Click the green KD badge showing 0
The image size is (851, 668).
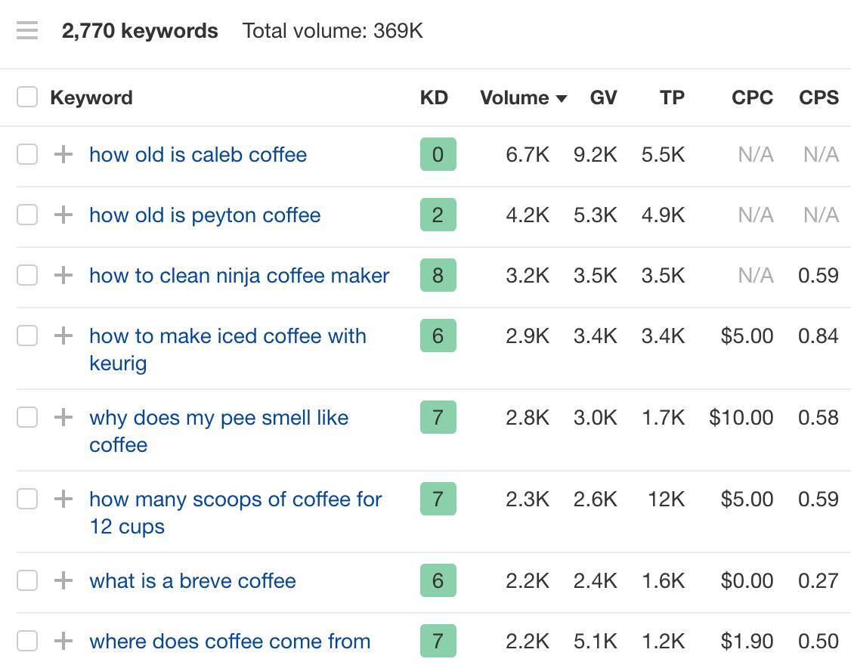pyautogui.click(x=438, y=154)
